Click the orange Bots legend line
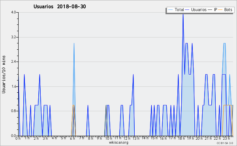 point(220,10)
